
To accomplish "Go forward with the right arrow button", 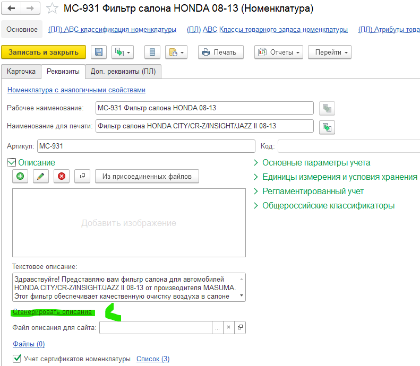I will (30, 8).
